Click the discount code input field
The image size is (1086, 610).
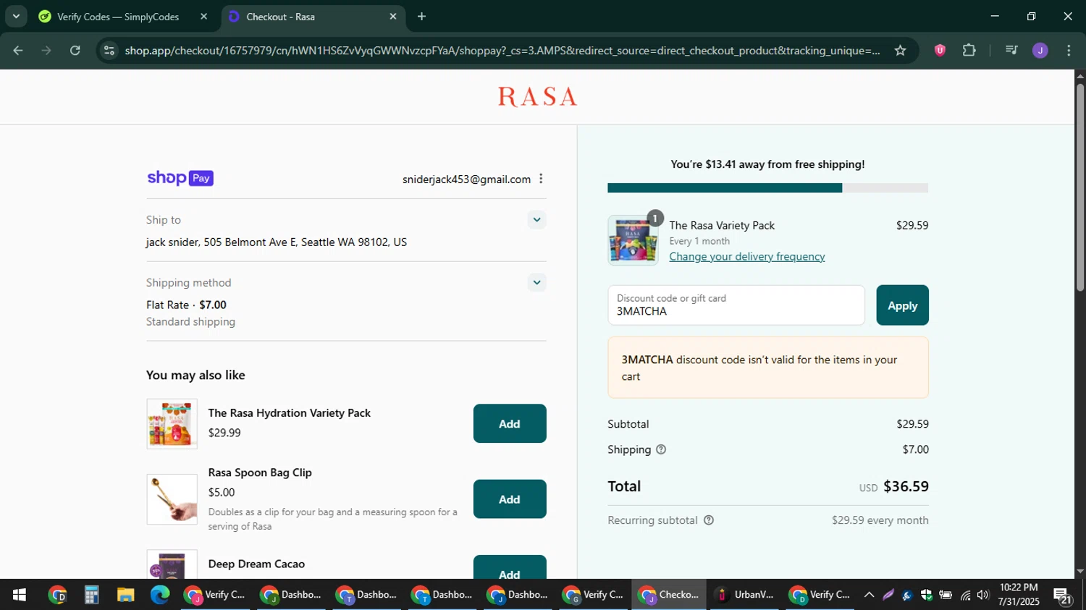coord(736,305)
